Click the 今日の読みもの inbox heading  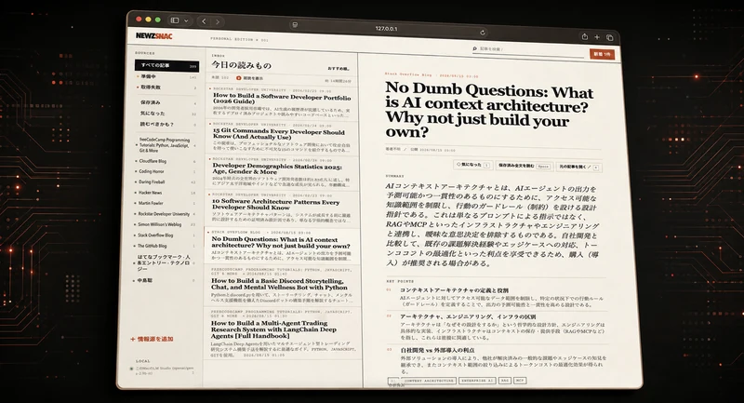tap(242, 65)
